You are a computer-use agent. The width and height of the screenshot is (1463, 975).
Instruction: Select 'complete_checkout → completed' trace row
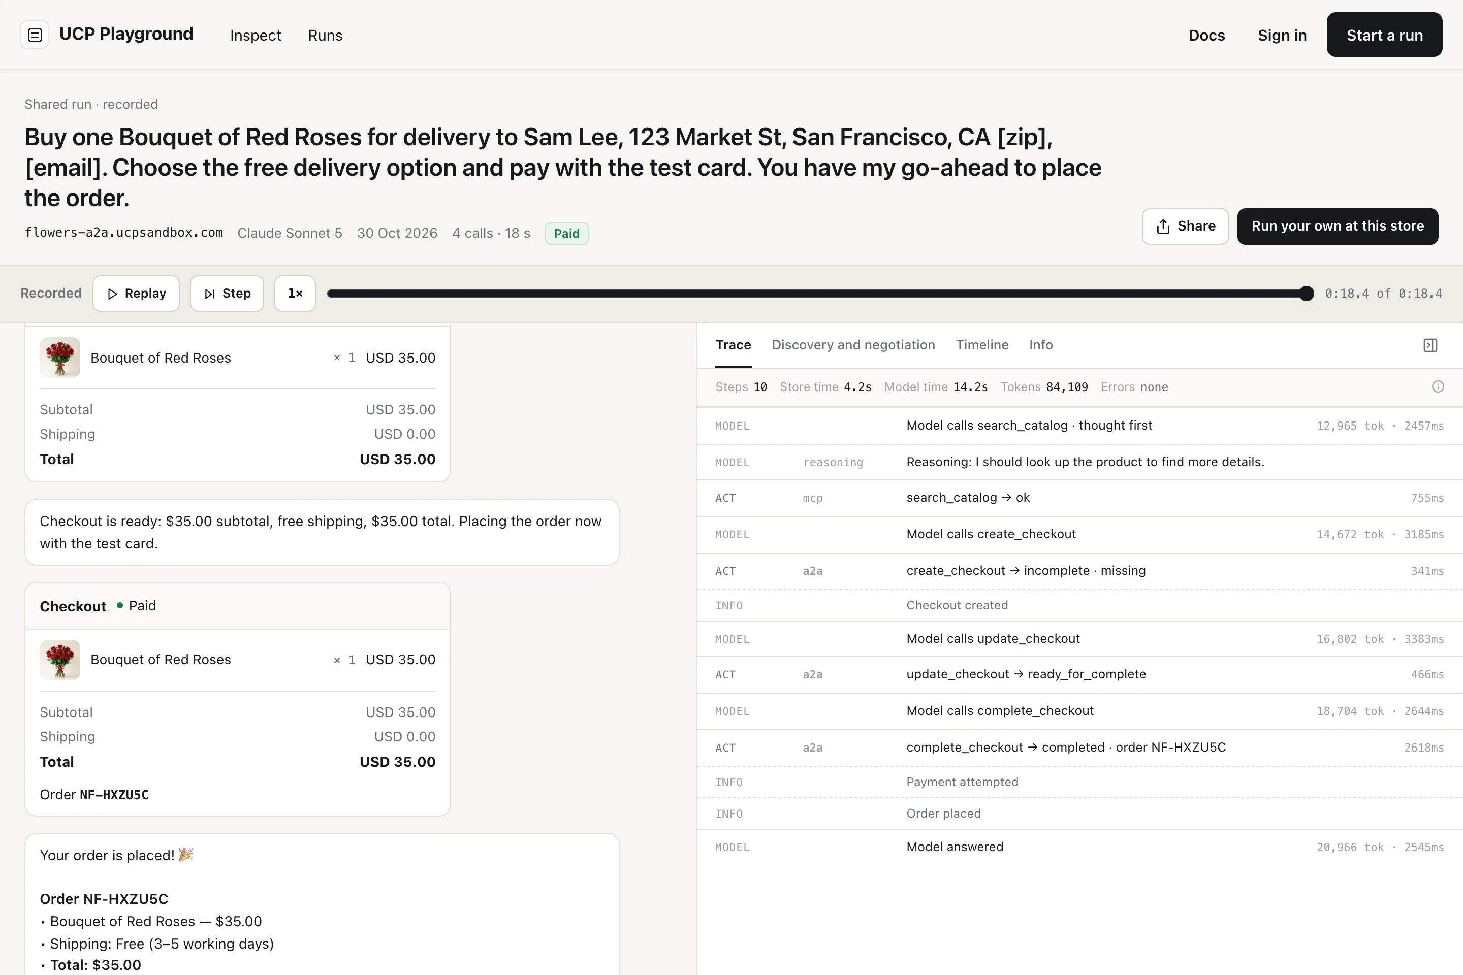tap(1079, 748)
